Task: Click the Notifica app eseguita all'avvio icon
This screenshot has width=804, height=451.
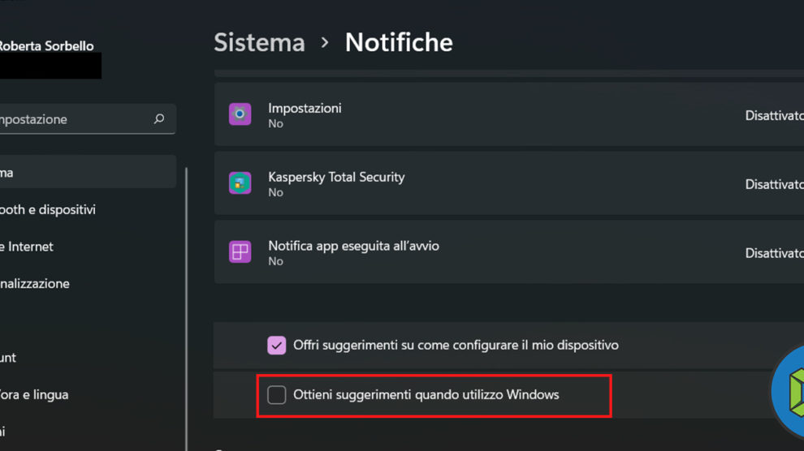Action: pyautogui.click(x=240, y=252)
